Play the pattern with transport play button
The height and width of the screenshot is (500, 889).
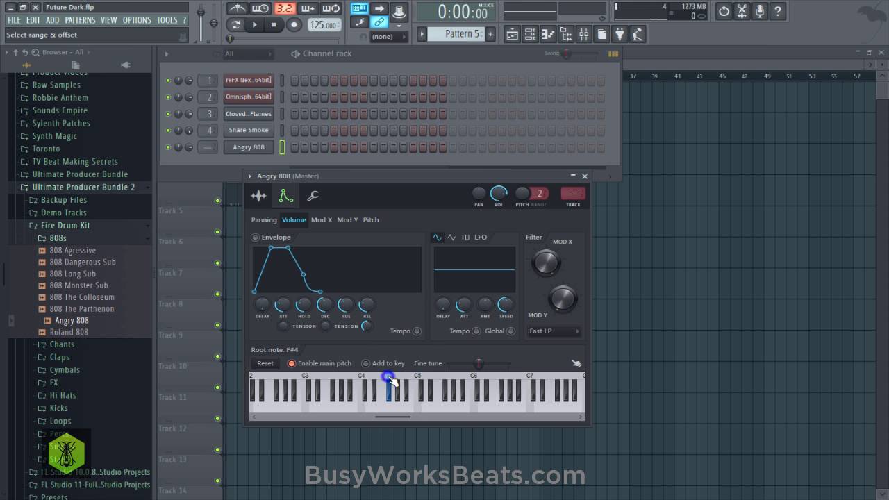(x=255, y=25)
